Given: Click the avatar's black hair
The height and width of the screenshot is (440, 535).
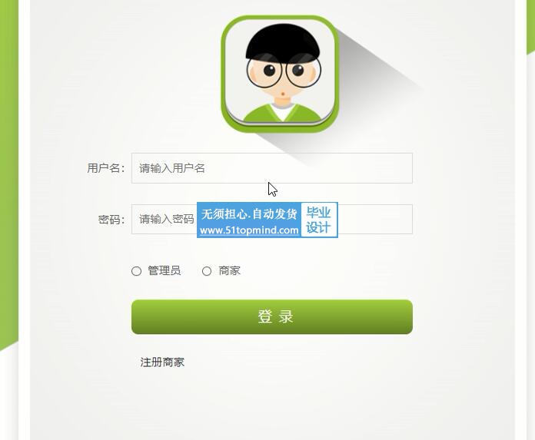Looking at the screenshot, I should pos(283,41).
